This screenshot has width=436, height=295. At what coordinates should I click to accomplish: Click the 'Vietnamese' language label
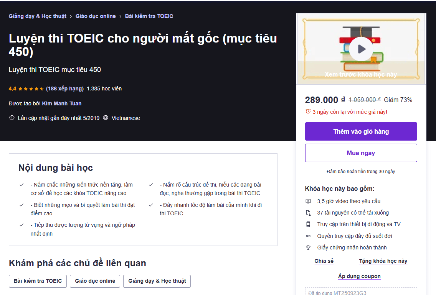click(126, 118)
